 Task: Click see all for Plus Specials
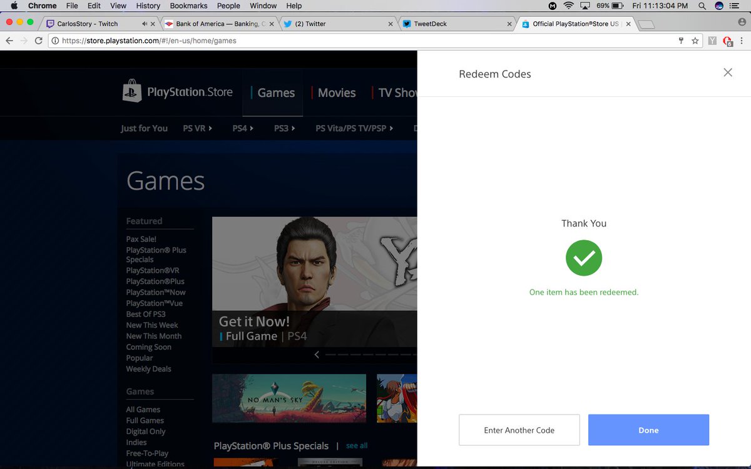coord(357,446)
